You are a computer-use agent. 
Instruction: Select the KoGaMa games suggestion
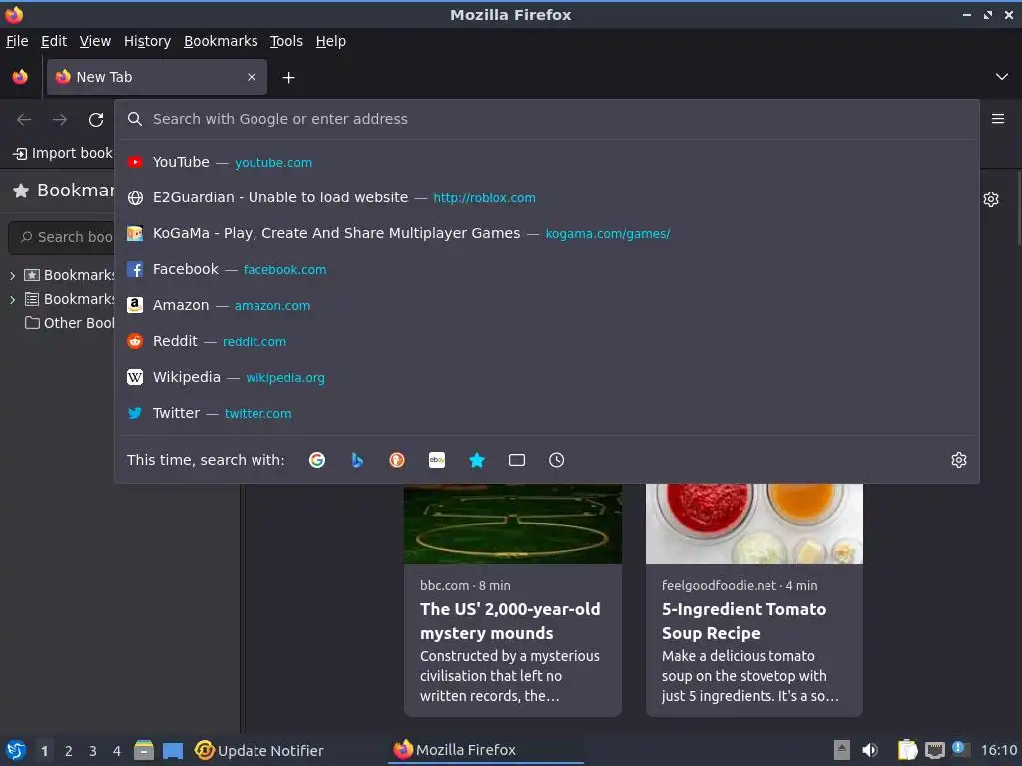point(546,233)
